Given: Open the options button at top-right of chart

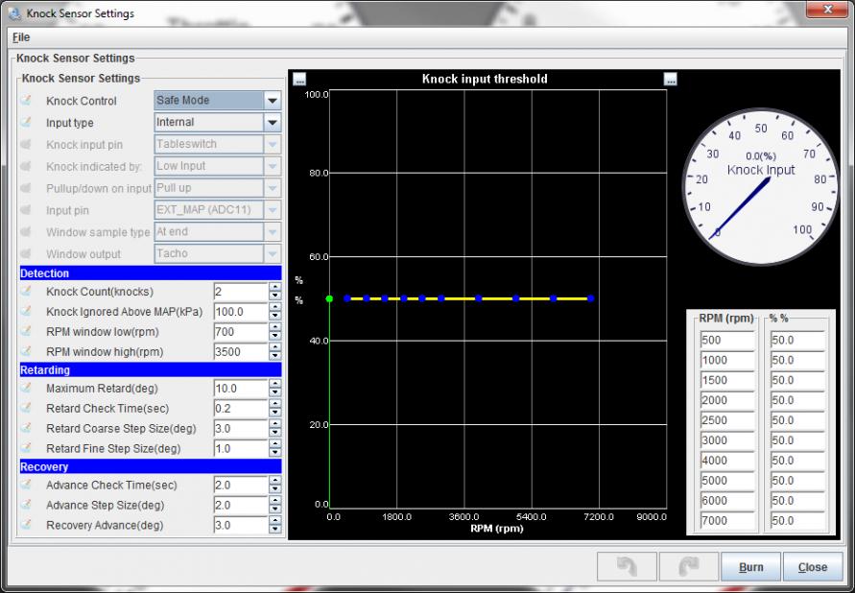Looking at the screenshot, I should coord(670,80).
